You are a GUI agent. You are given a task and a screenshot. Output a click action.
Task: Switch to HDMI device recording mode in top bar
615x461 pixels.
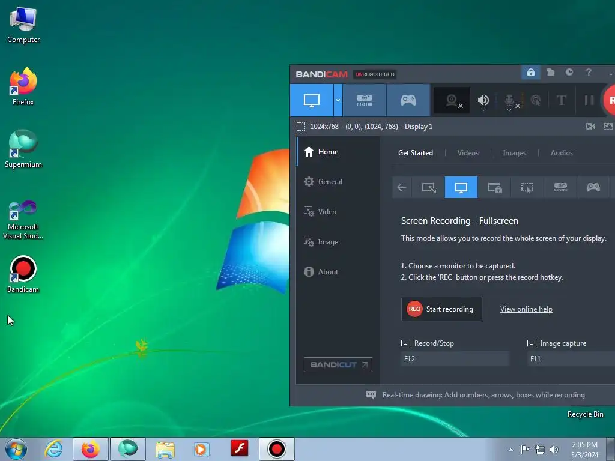[x=365, y=100]
